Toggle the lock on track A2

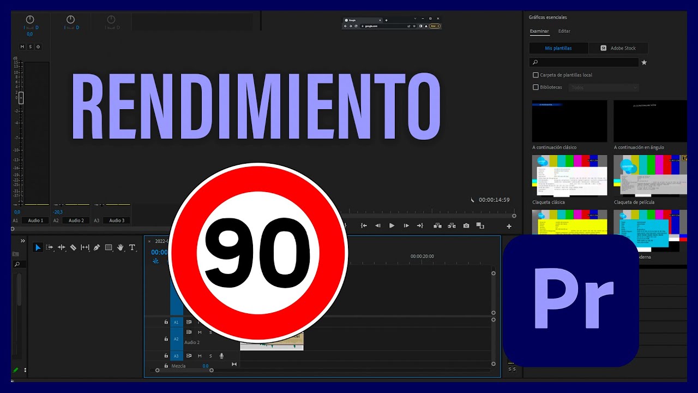166,339
